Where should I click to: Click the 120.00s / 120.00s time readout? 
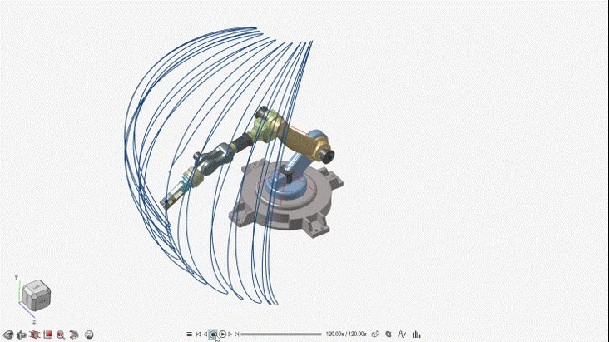coord(346,335)
